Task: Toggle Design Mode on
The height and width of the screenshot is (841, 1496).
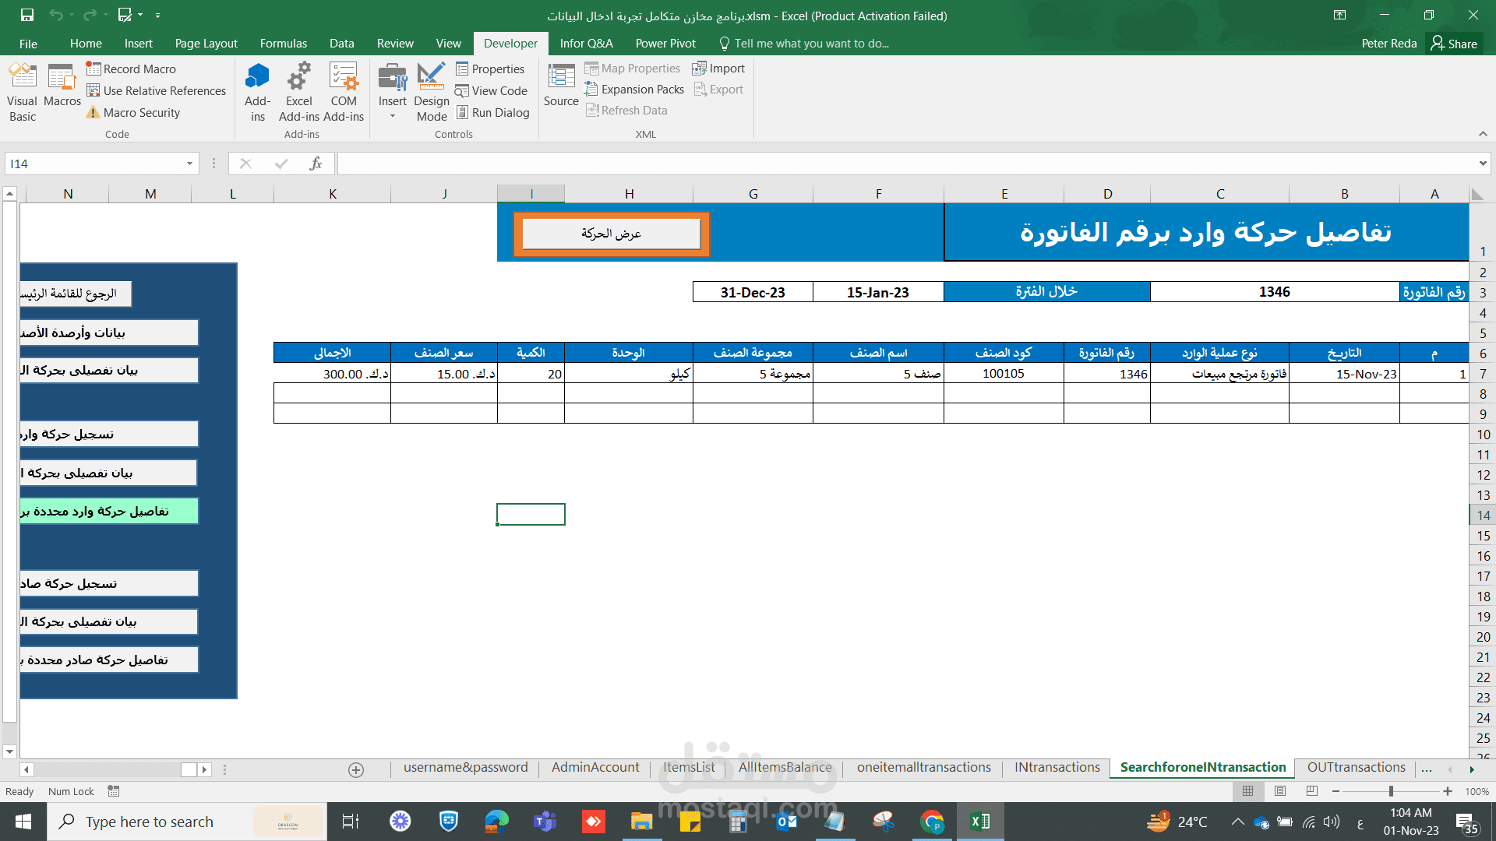Action: (431, 92)
